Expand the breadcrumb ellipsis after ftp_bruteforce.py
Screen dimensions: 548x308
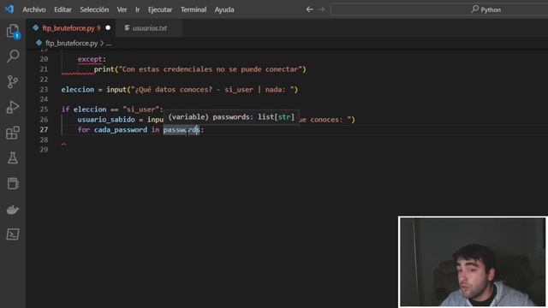click(109, 44)
